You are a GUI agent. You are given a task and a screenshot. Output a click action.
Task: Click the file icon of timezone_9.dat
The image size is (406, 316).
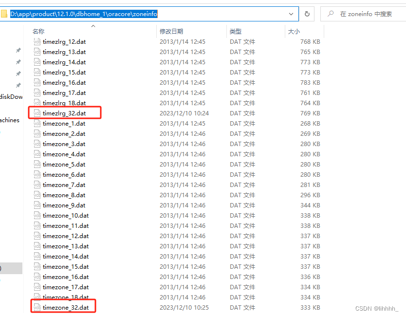tap(37, 205)
